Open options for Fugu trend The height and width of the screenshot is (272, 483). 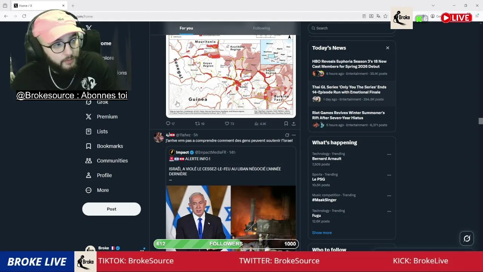389,211
